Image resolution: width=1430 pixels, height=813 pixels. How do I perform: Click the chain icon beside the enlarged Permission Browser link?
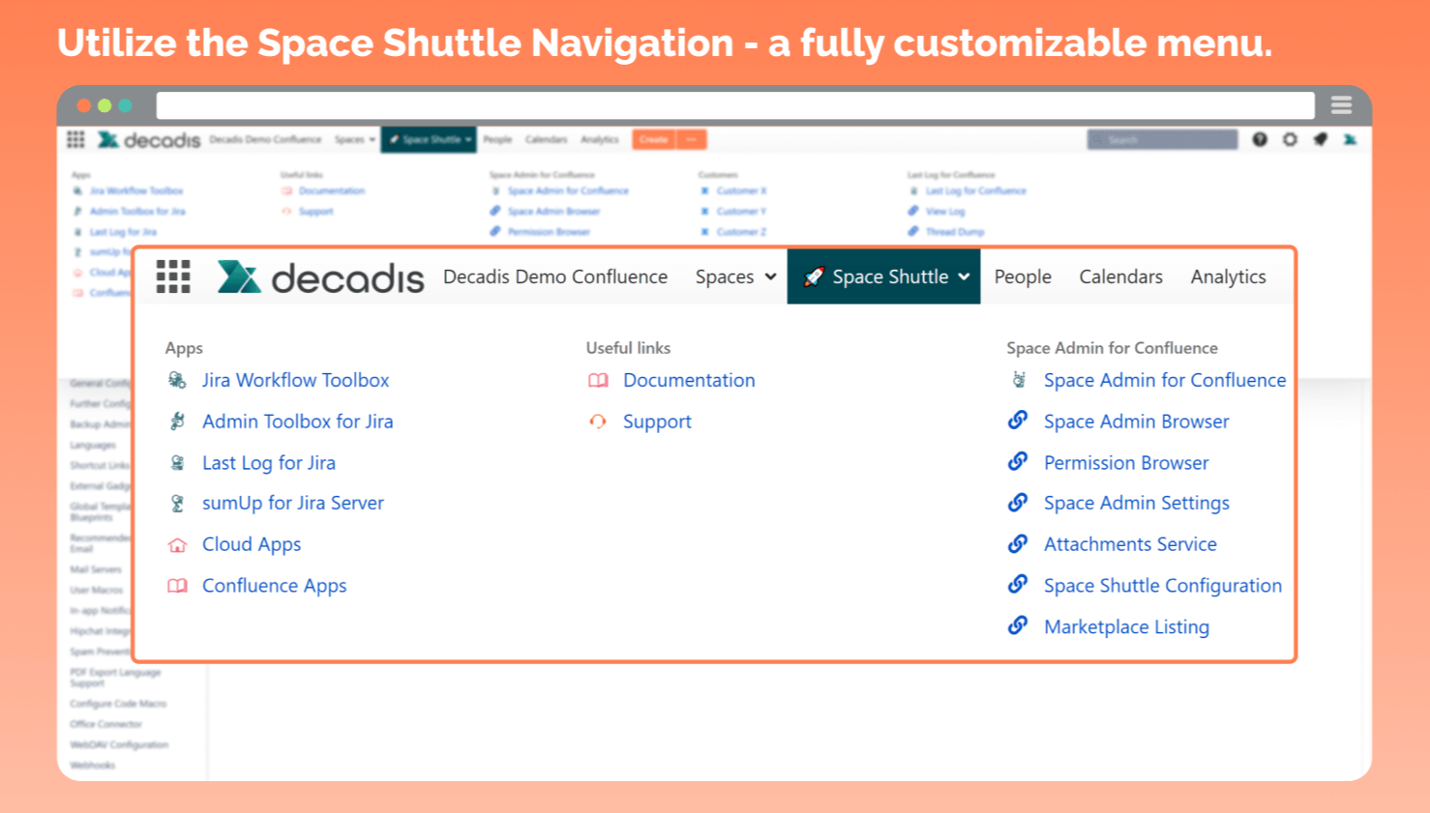(1018, 462)
